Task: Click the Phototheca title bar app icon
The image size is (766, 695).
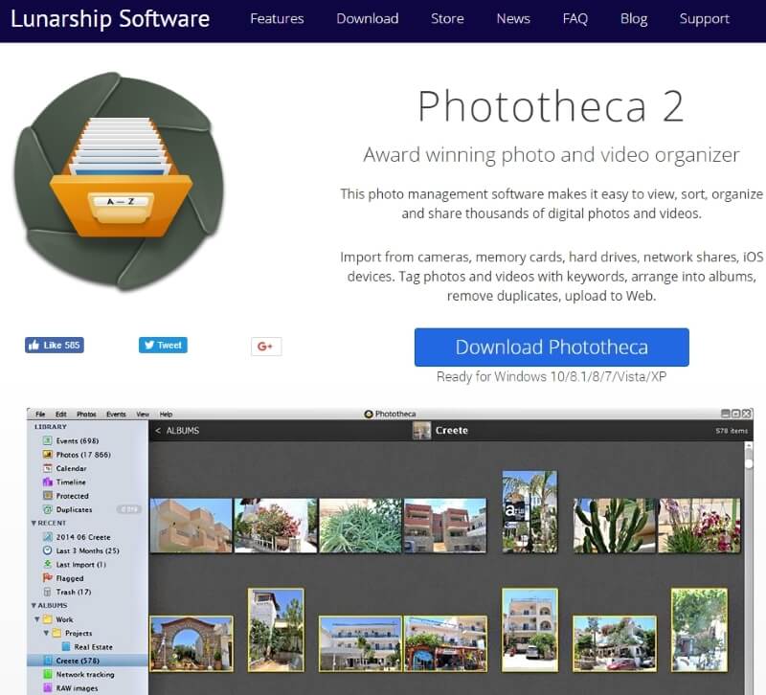Action: tap(369, 415)
